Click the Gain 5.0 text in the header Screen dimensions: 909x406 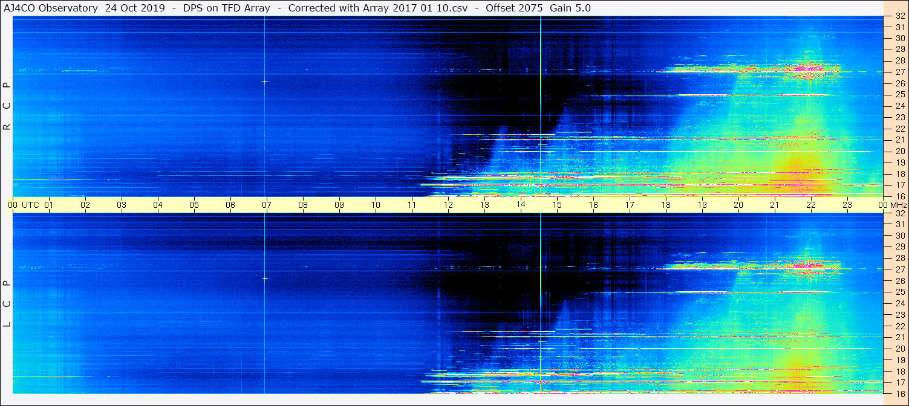(569, 8)
